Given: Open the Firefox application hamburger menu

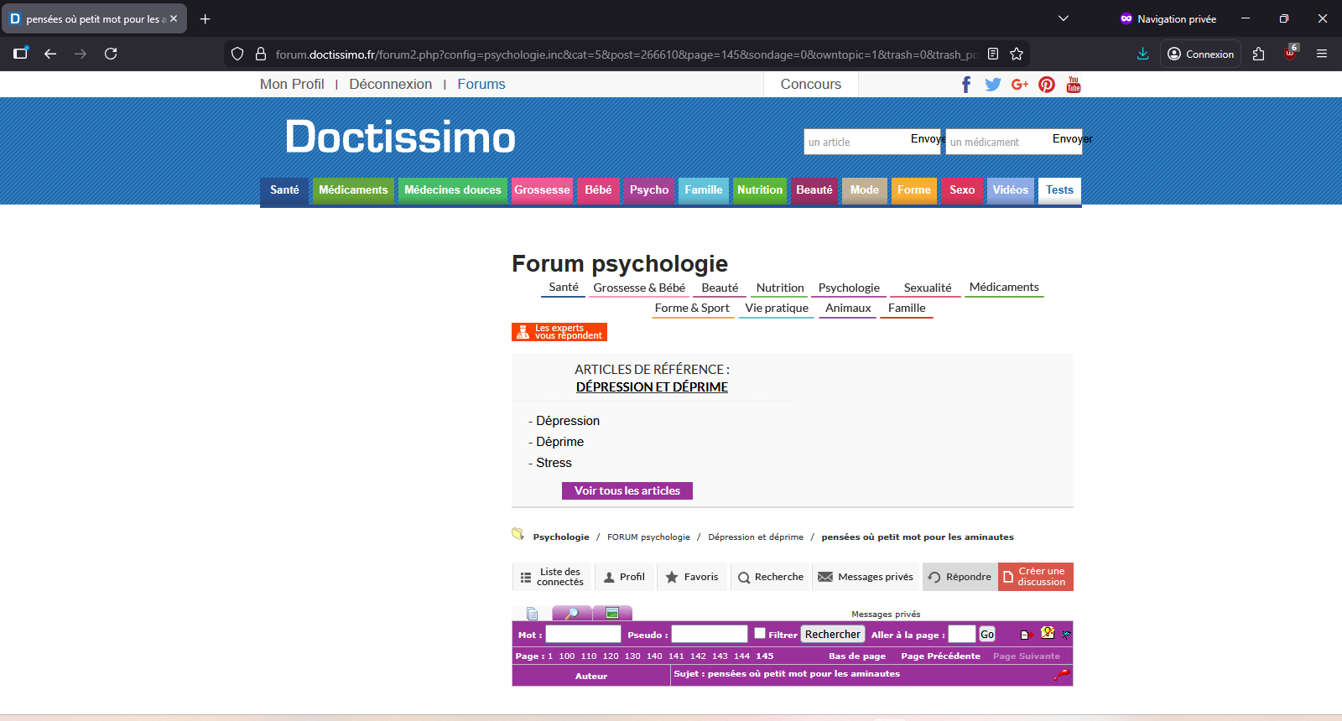Looking at the screenshot, I should pyautogui.click(x=1322, y=54).
